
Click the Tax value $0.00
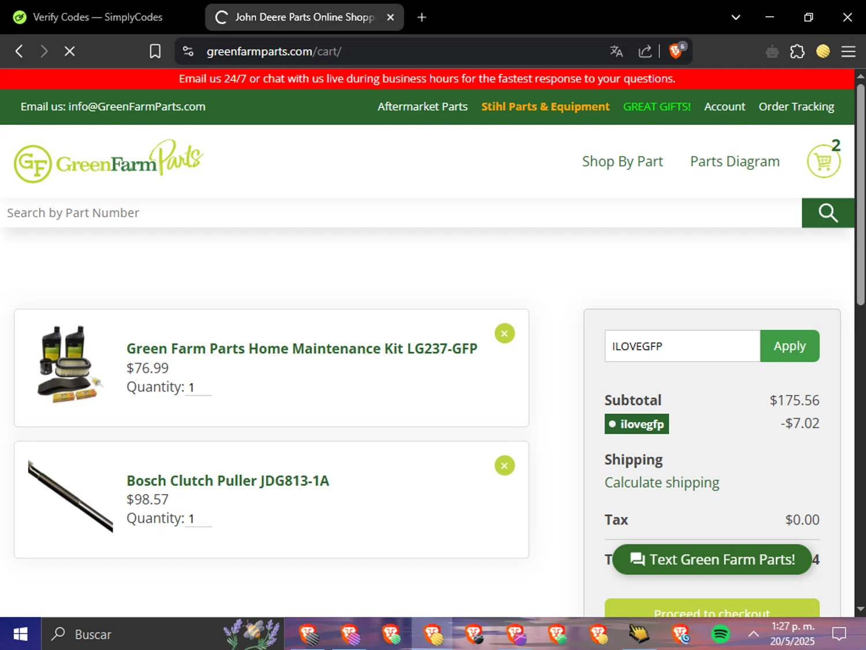coord(802,519)
